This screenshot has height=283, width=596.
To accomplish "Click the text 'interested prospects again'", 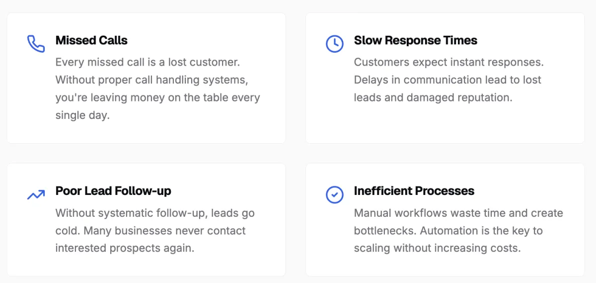I will 125,248.
